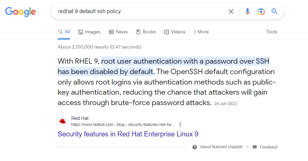The height and width of the screenshot is (161, 308).
Task: Select the All results tab
Action: pos(64,32)
